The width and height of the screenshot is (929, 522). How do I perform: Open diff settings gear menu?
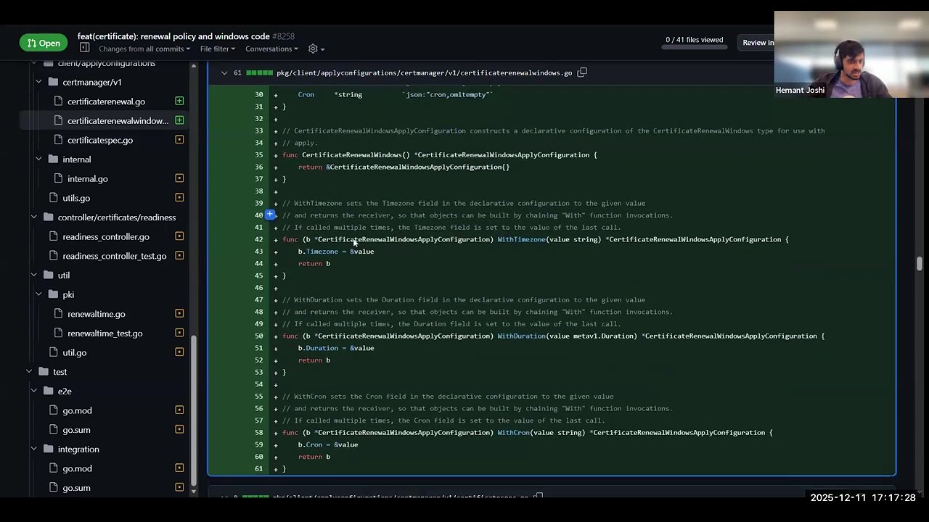pos(316,49)
